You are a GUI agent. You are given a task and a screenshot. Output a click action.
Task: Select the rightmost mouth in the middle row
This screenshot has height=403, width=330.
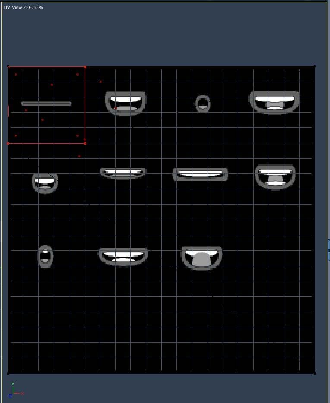pos(275,177)
